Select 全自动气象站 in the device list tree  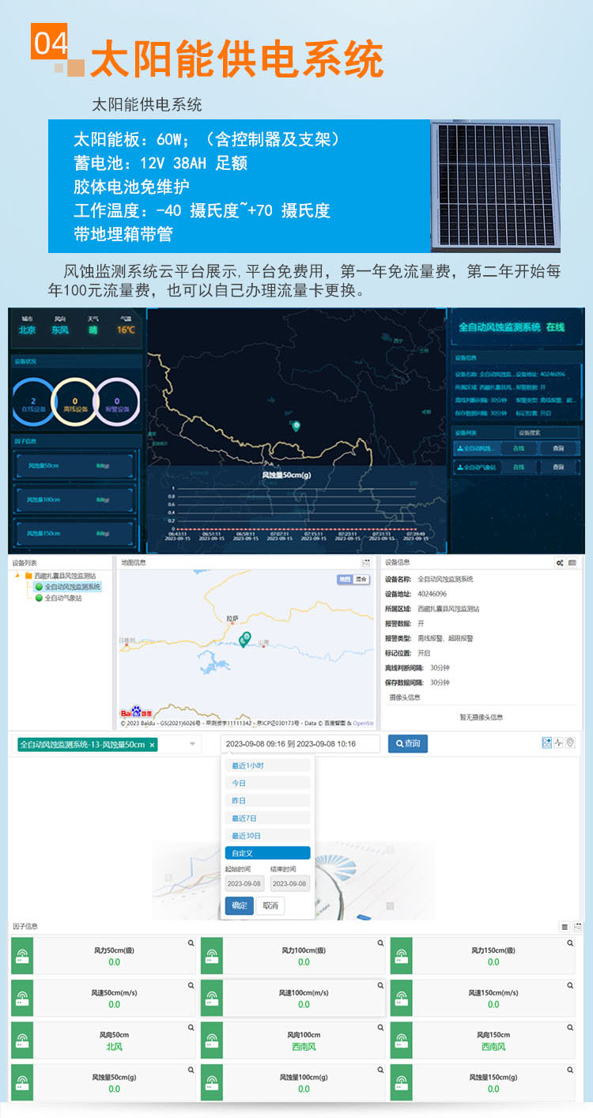click(x=62, y=598)
